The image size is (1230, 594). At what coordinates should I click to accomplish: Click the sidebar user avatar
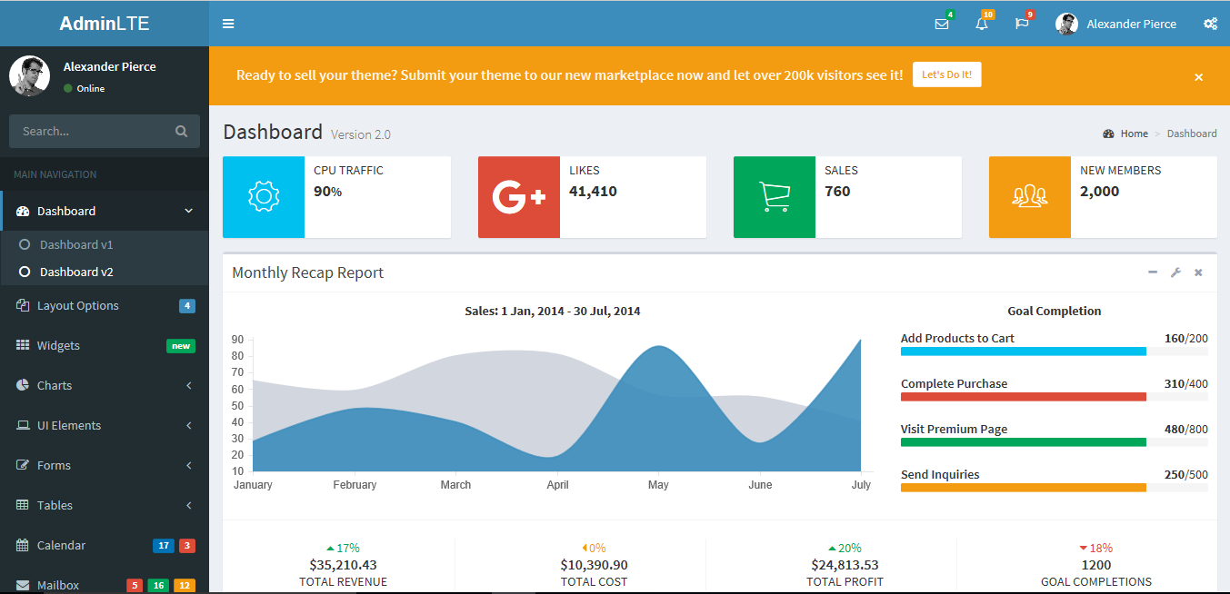click(29, 75)
